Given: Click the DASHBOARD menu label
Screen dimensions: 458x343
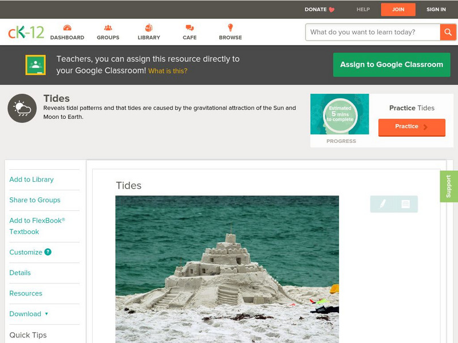Looking at the screenshot, I should 67,38.
